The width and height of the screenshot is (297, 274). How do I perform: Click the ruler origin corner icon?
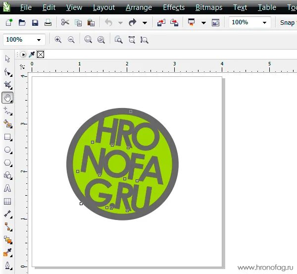(x=22, y=66)
